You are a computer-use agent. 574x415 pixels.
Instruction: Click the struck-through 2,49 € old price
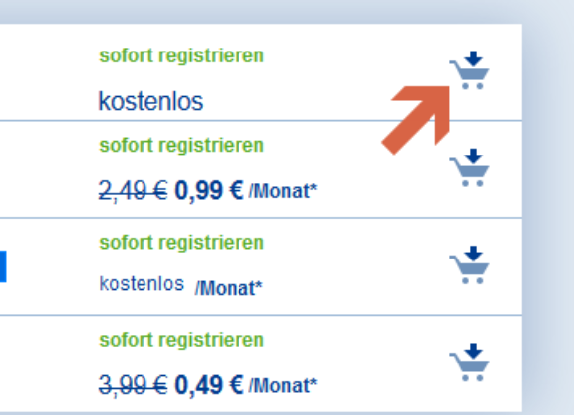[x=134, y=191]
